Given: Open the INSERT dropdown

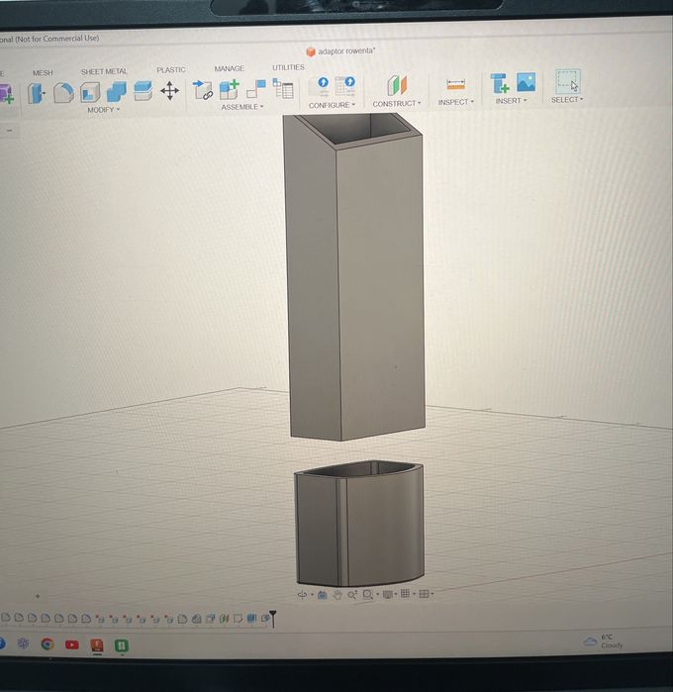Looking at the screenshot, I should point(511,101).
